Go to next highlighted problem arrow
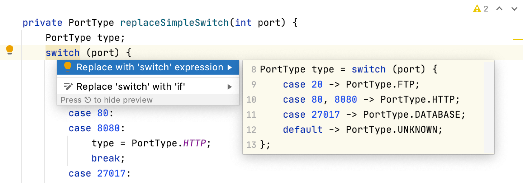 tap(514, 9)
